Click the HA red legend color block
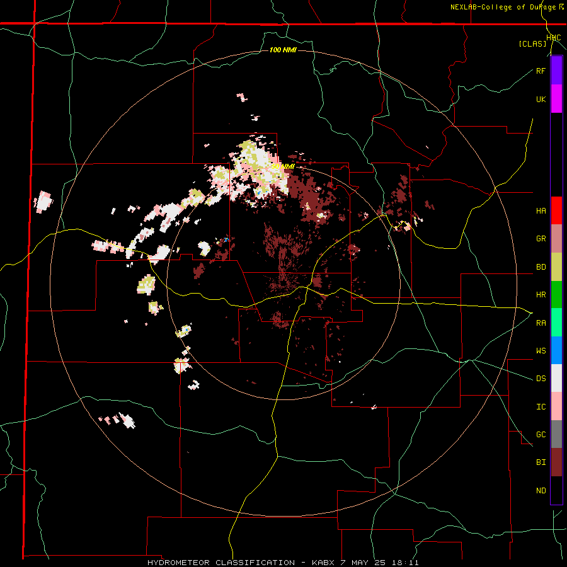This screenshot has width=567, height=567. (556, 210)
